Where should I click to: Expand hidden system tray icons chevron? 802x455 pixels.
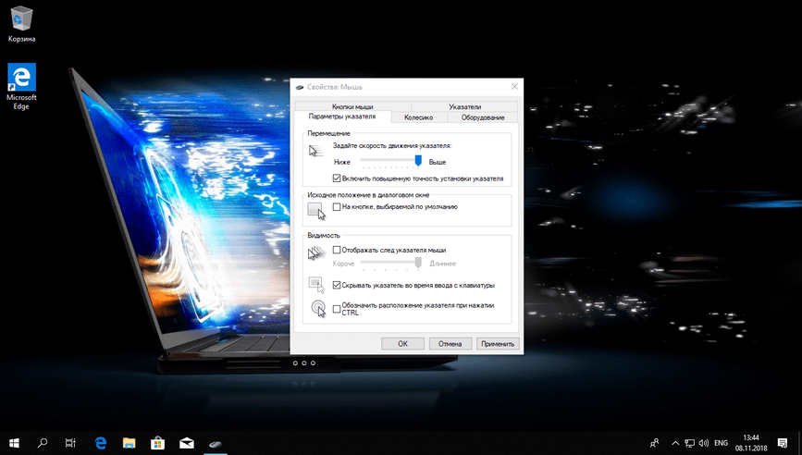pyautogui.click(x=675, y=443)
